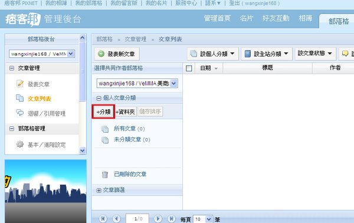Click the sidebar scrollbar down arrow
This screenshot has height=223, width=354.
click(83, 150)
